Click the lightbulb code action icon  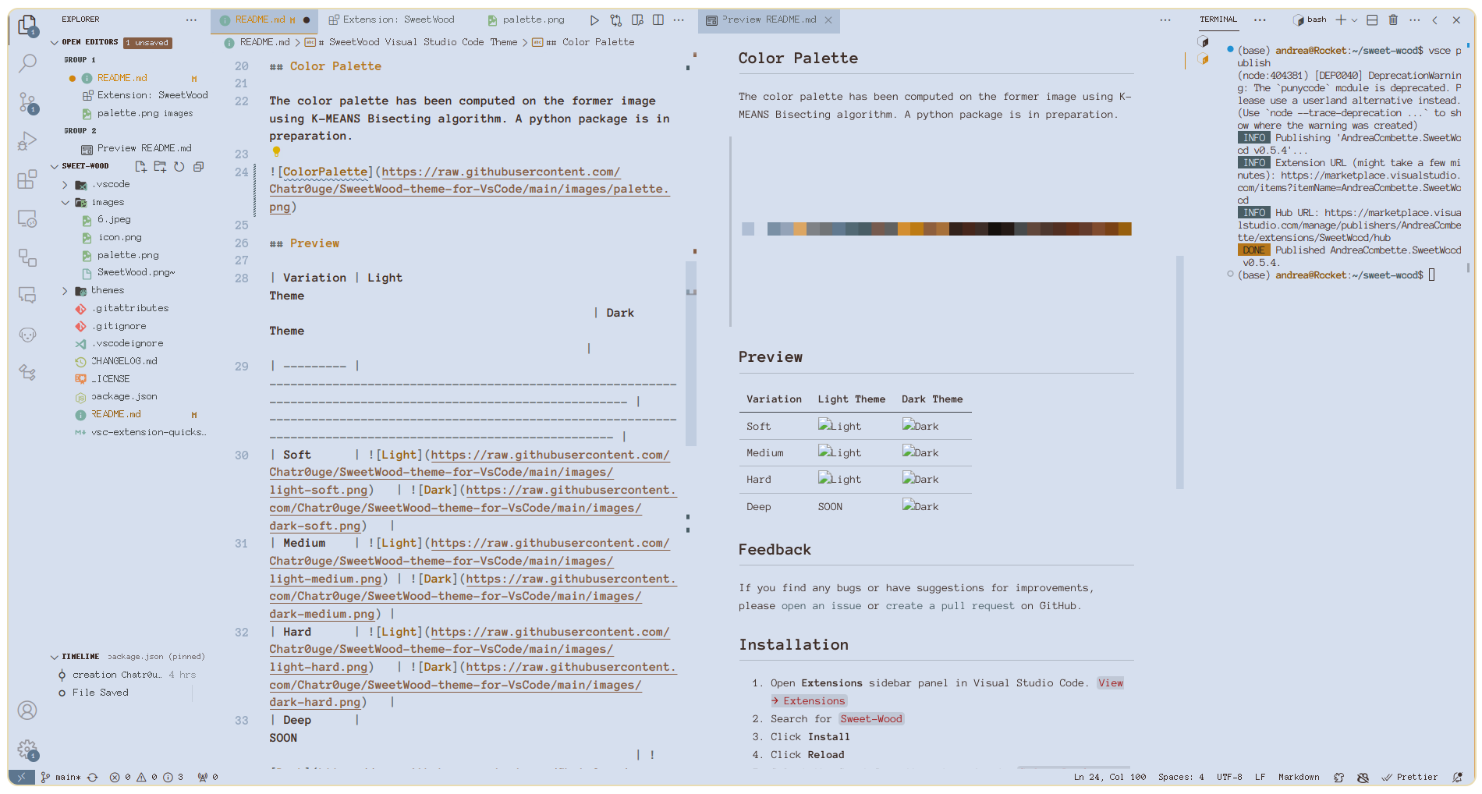point(276,152)
